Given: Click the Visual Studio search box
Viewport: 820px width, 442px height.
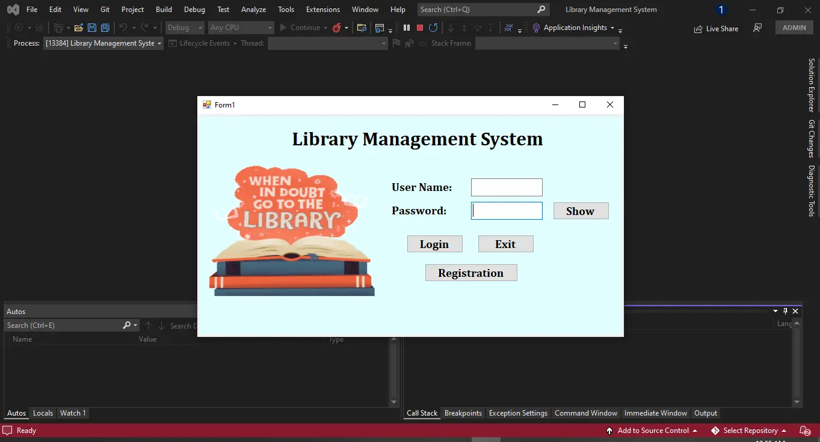Looking at the screenshot, I should pyautogui.click(x=483, y=10).
